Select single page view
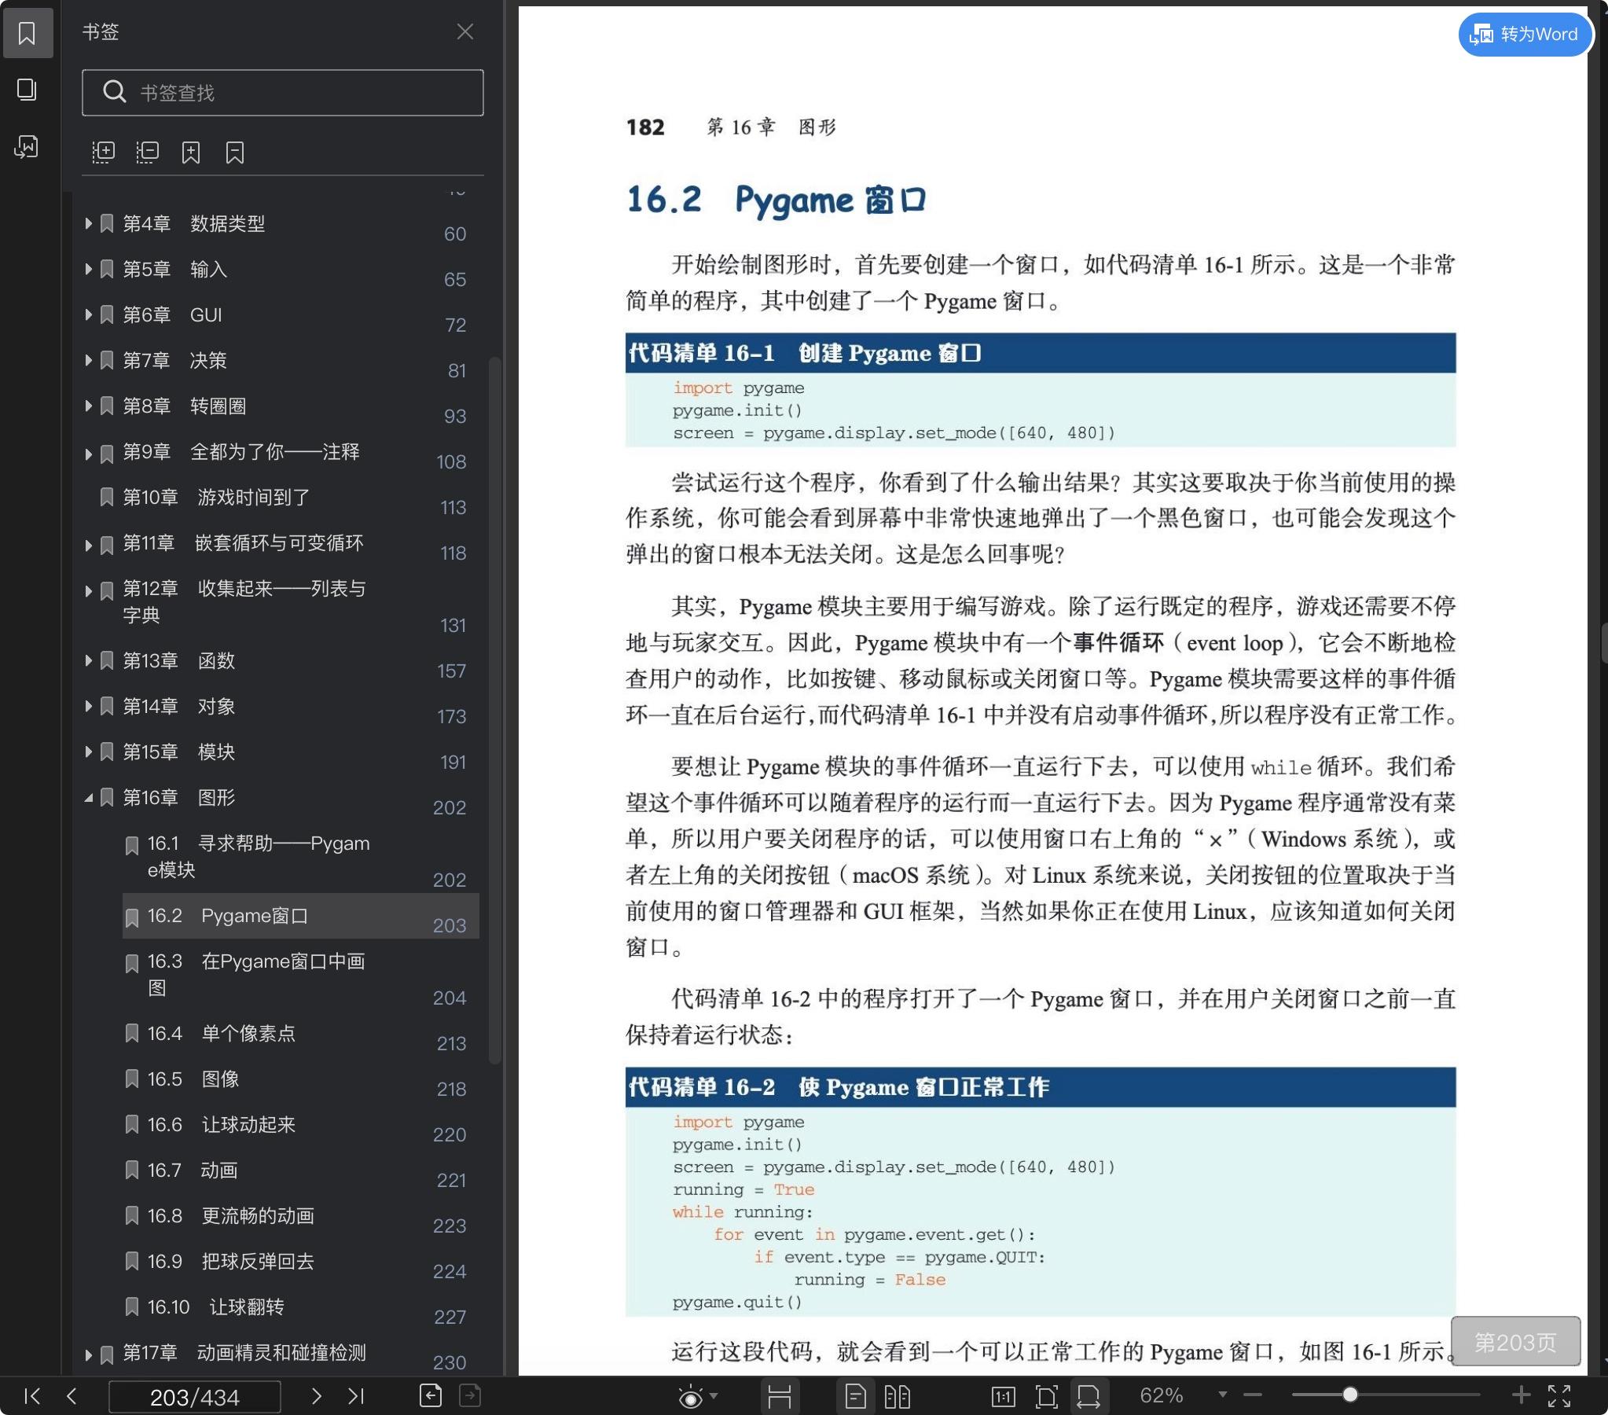The height and width of the screenshot is (1415, 1608). pyautogui.click(x=855, y=1396)
